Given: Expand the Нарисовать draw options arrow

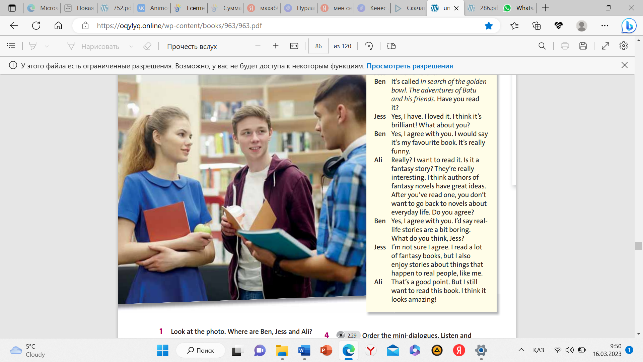Looking at the screenshot, I should (x=131, y=46).
